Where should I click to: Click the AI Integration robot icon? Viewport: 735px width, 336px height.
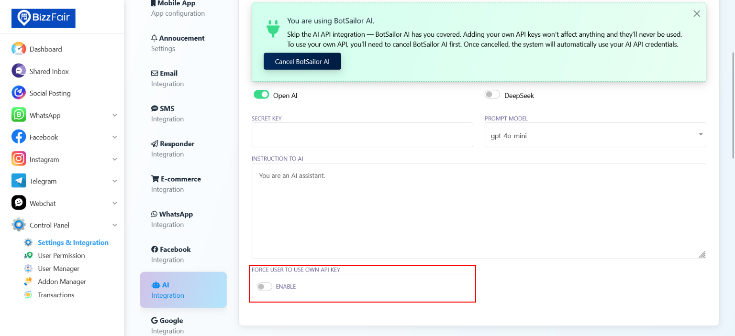tap(156, 285)
